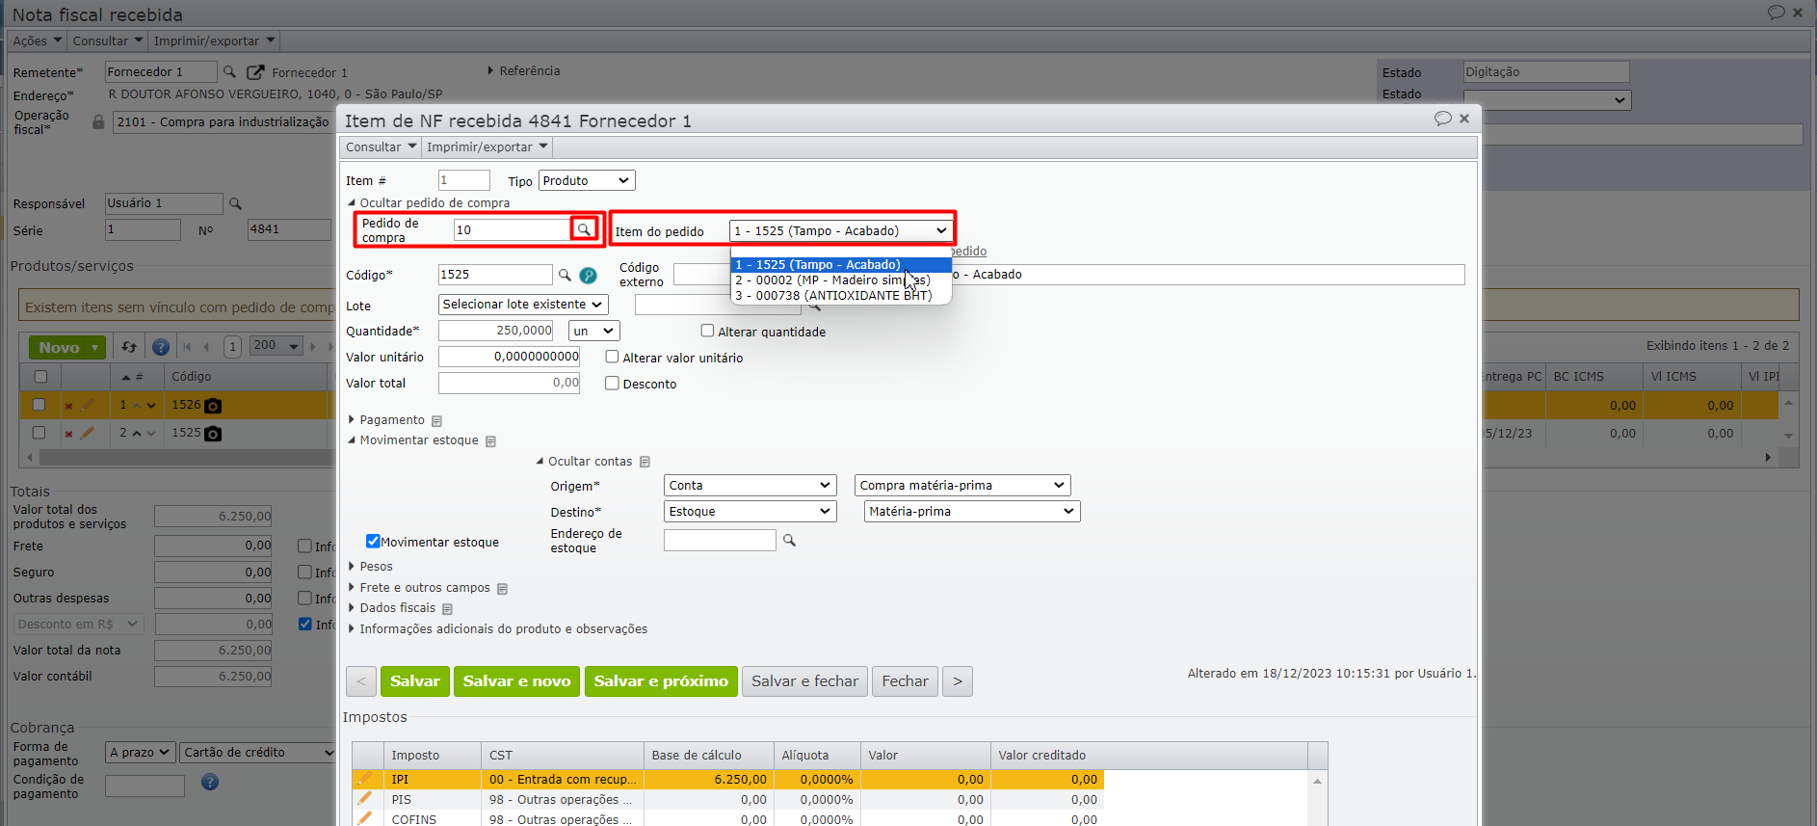
Task: Click the Fechar button
Action: click(x=905, y=681)
